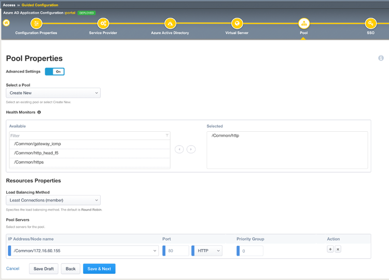Click the Save & Next button
This screenshot has width=389, height=280.
pyautogui.click(x=99, y=269)
